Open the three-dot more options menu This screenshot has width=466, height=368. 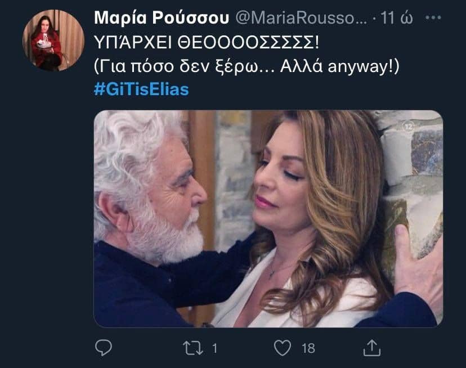point(433,17)
